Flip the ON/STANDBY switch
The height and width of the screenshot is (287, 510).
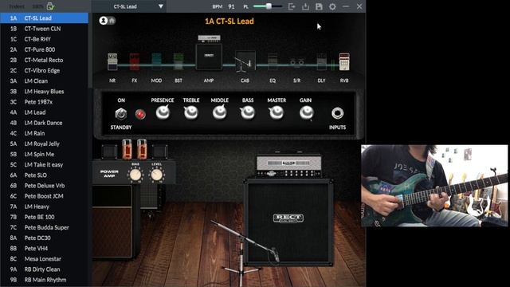click(x=121, y=114)
